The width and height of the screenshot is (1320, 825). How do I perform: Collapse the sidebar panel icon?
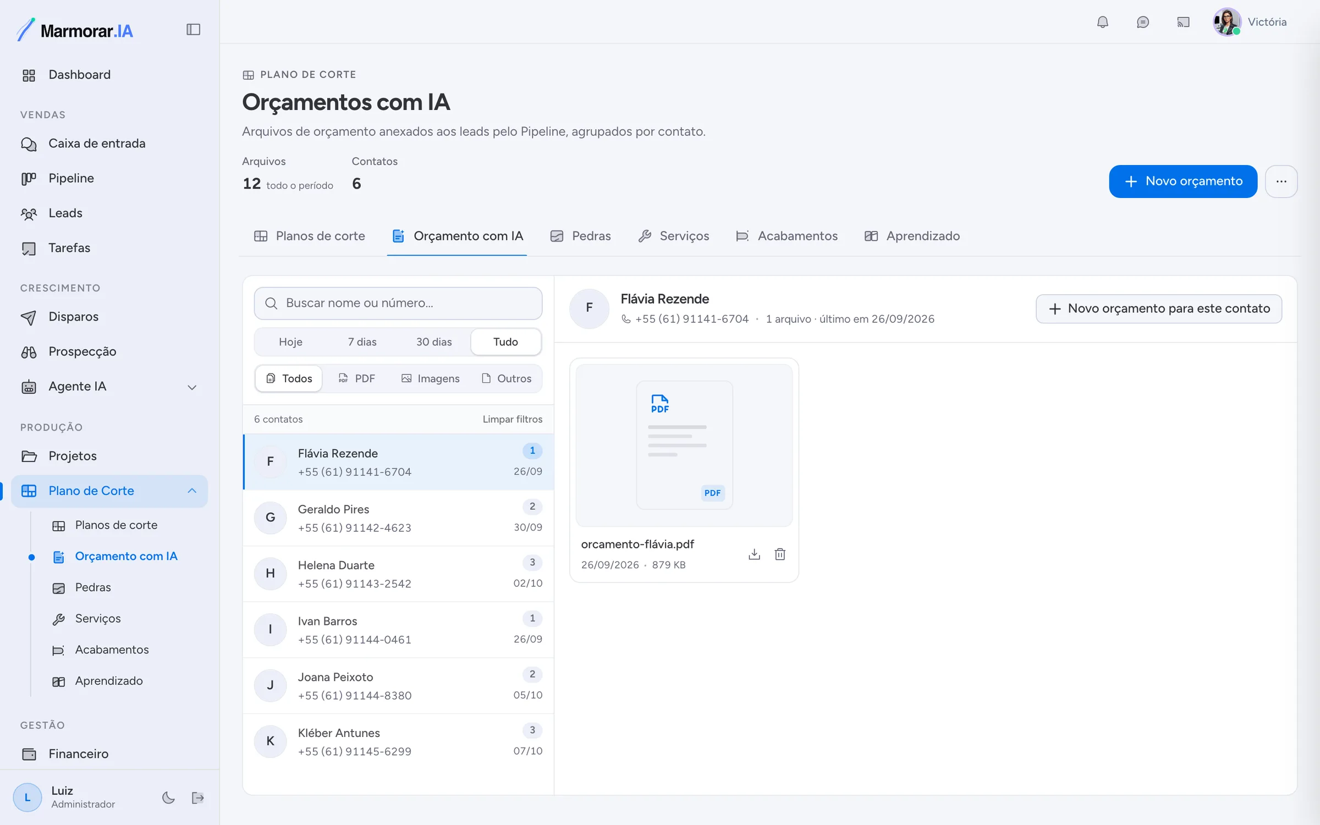(193, 30)
